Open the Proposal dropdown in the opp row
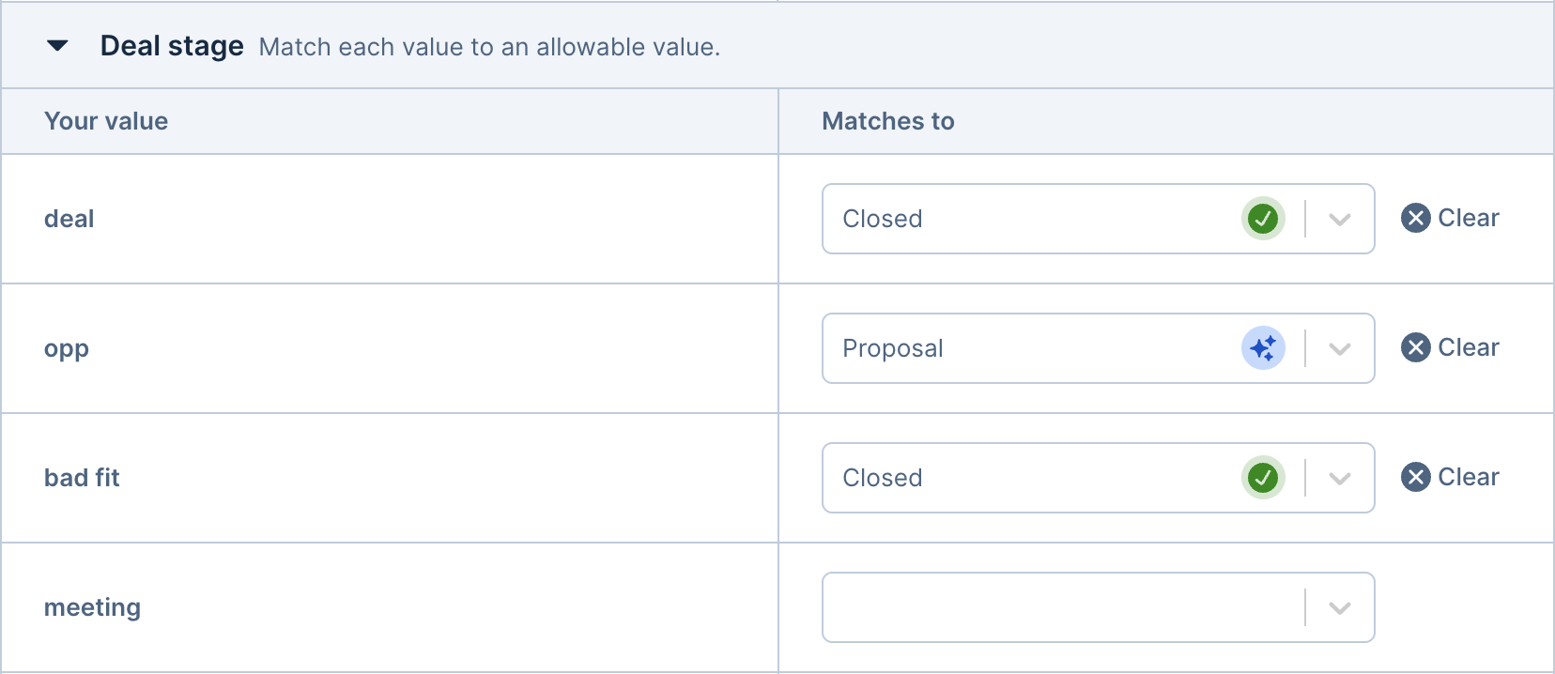1555x674 pixels. click(1339, 347)
